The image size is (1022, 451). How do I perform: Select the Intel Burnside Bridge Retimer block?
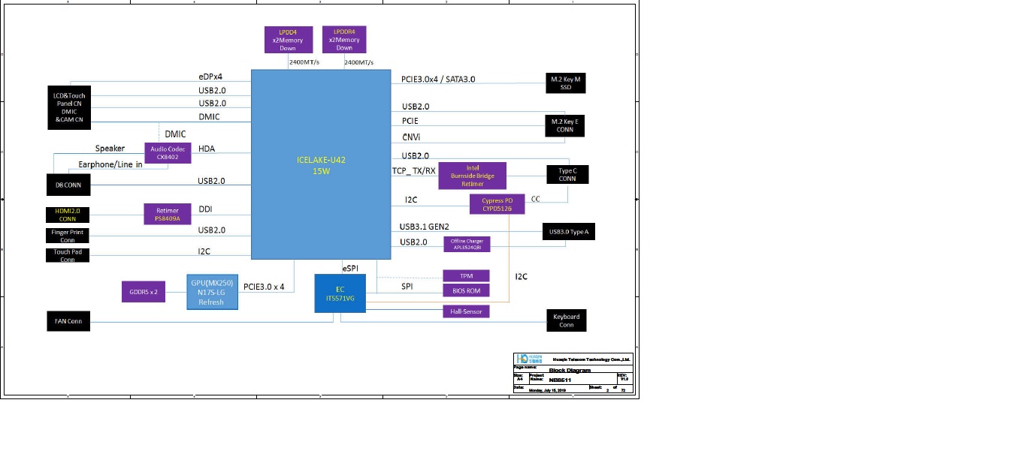pos(472,176)
